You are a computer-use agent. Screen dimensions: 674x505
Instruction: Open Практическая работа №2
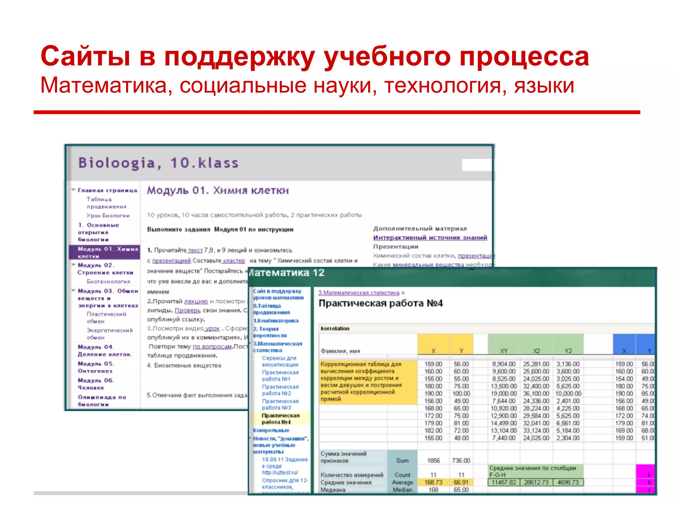click(x=280, y=390)
